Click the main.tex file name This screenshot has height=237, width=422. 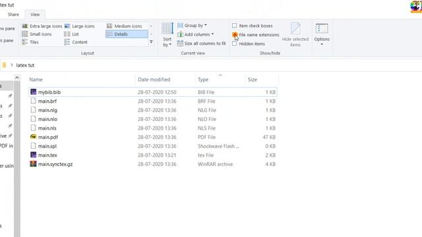[47, 155]
